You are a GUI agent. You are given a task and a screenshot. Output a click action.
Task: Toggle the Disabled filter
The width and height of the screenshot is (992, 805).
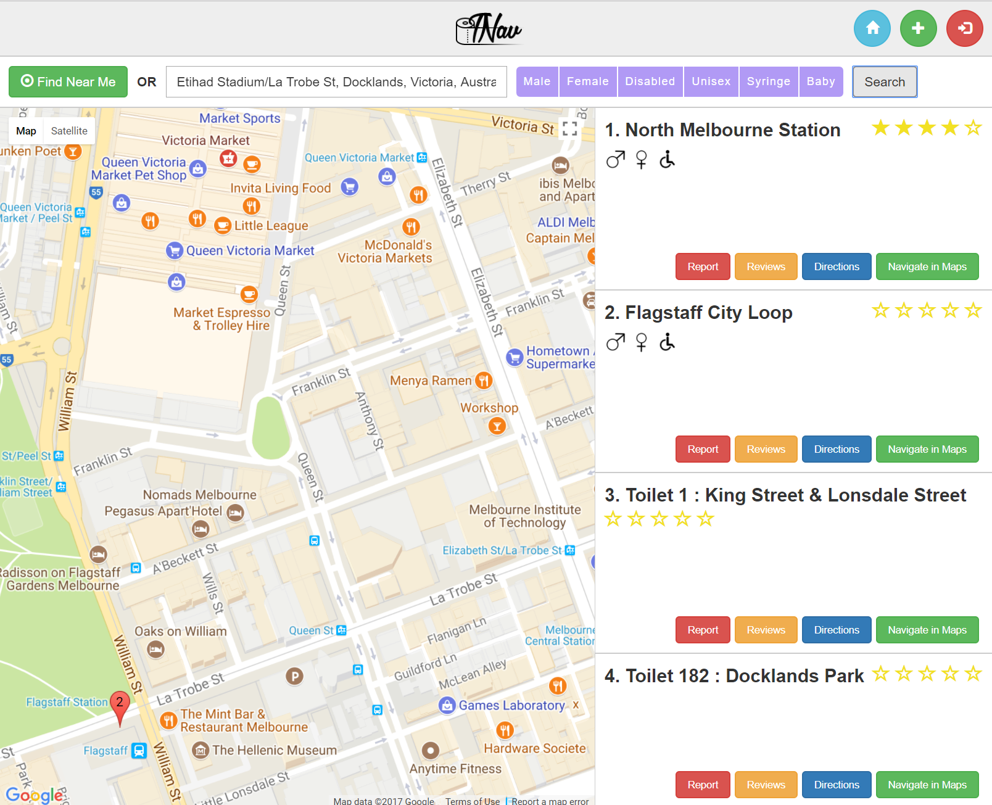click(650, 81)
